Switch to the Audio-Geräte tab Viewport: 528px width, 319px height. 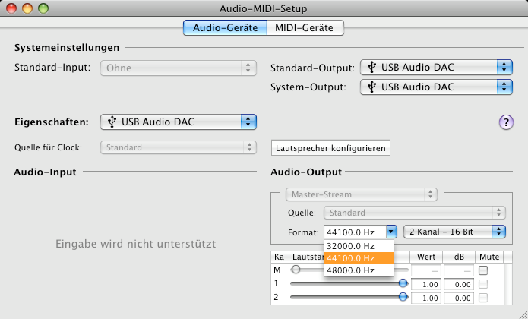(225, 27)
